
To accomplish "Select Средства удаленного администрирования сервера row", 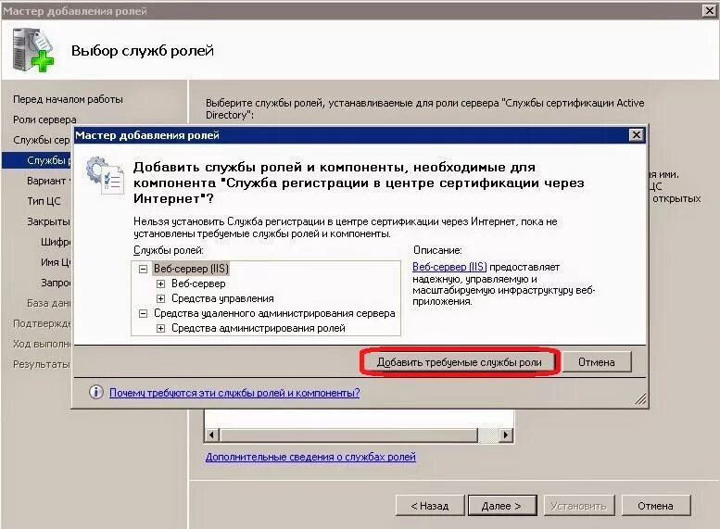I will (274, 313).
